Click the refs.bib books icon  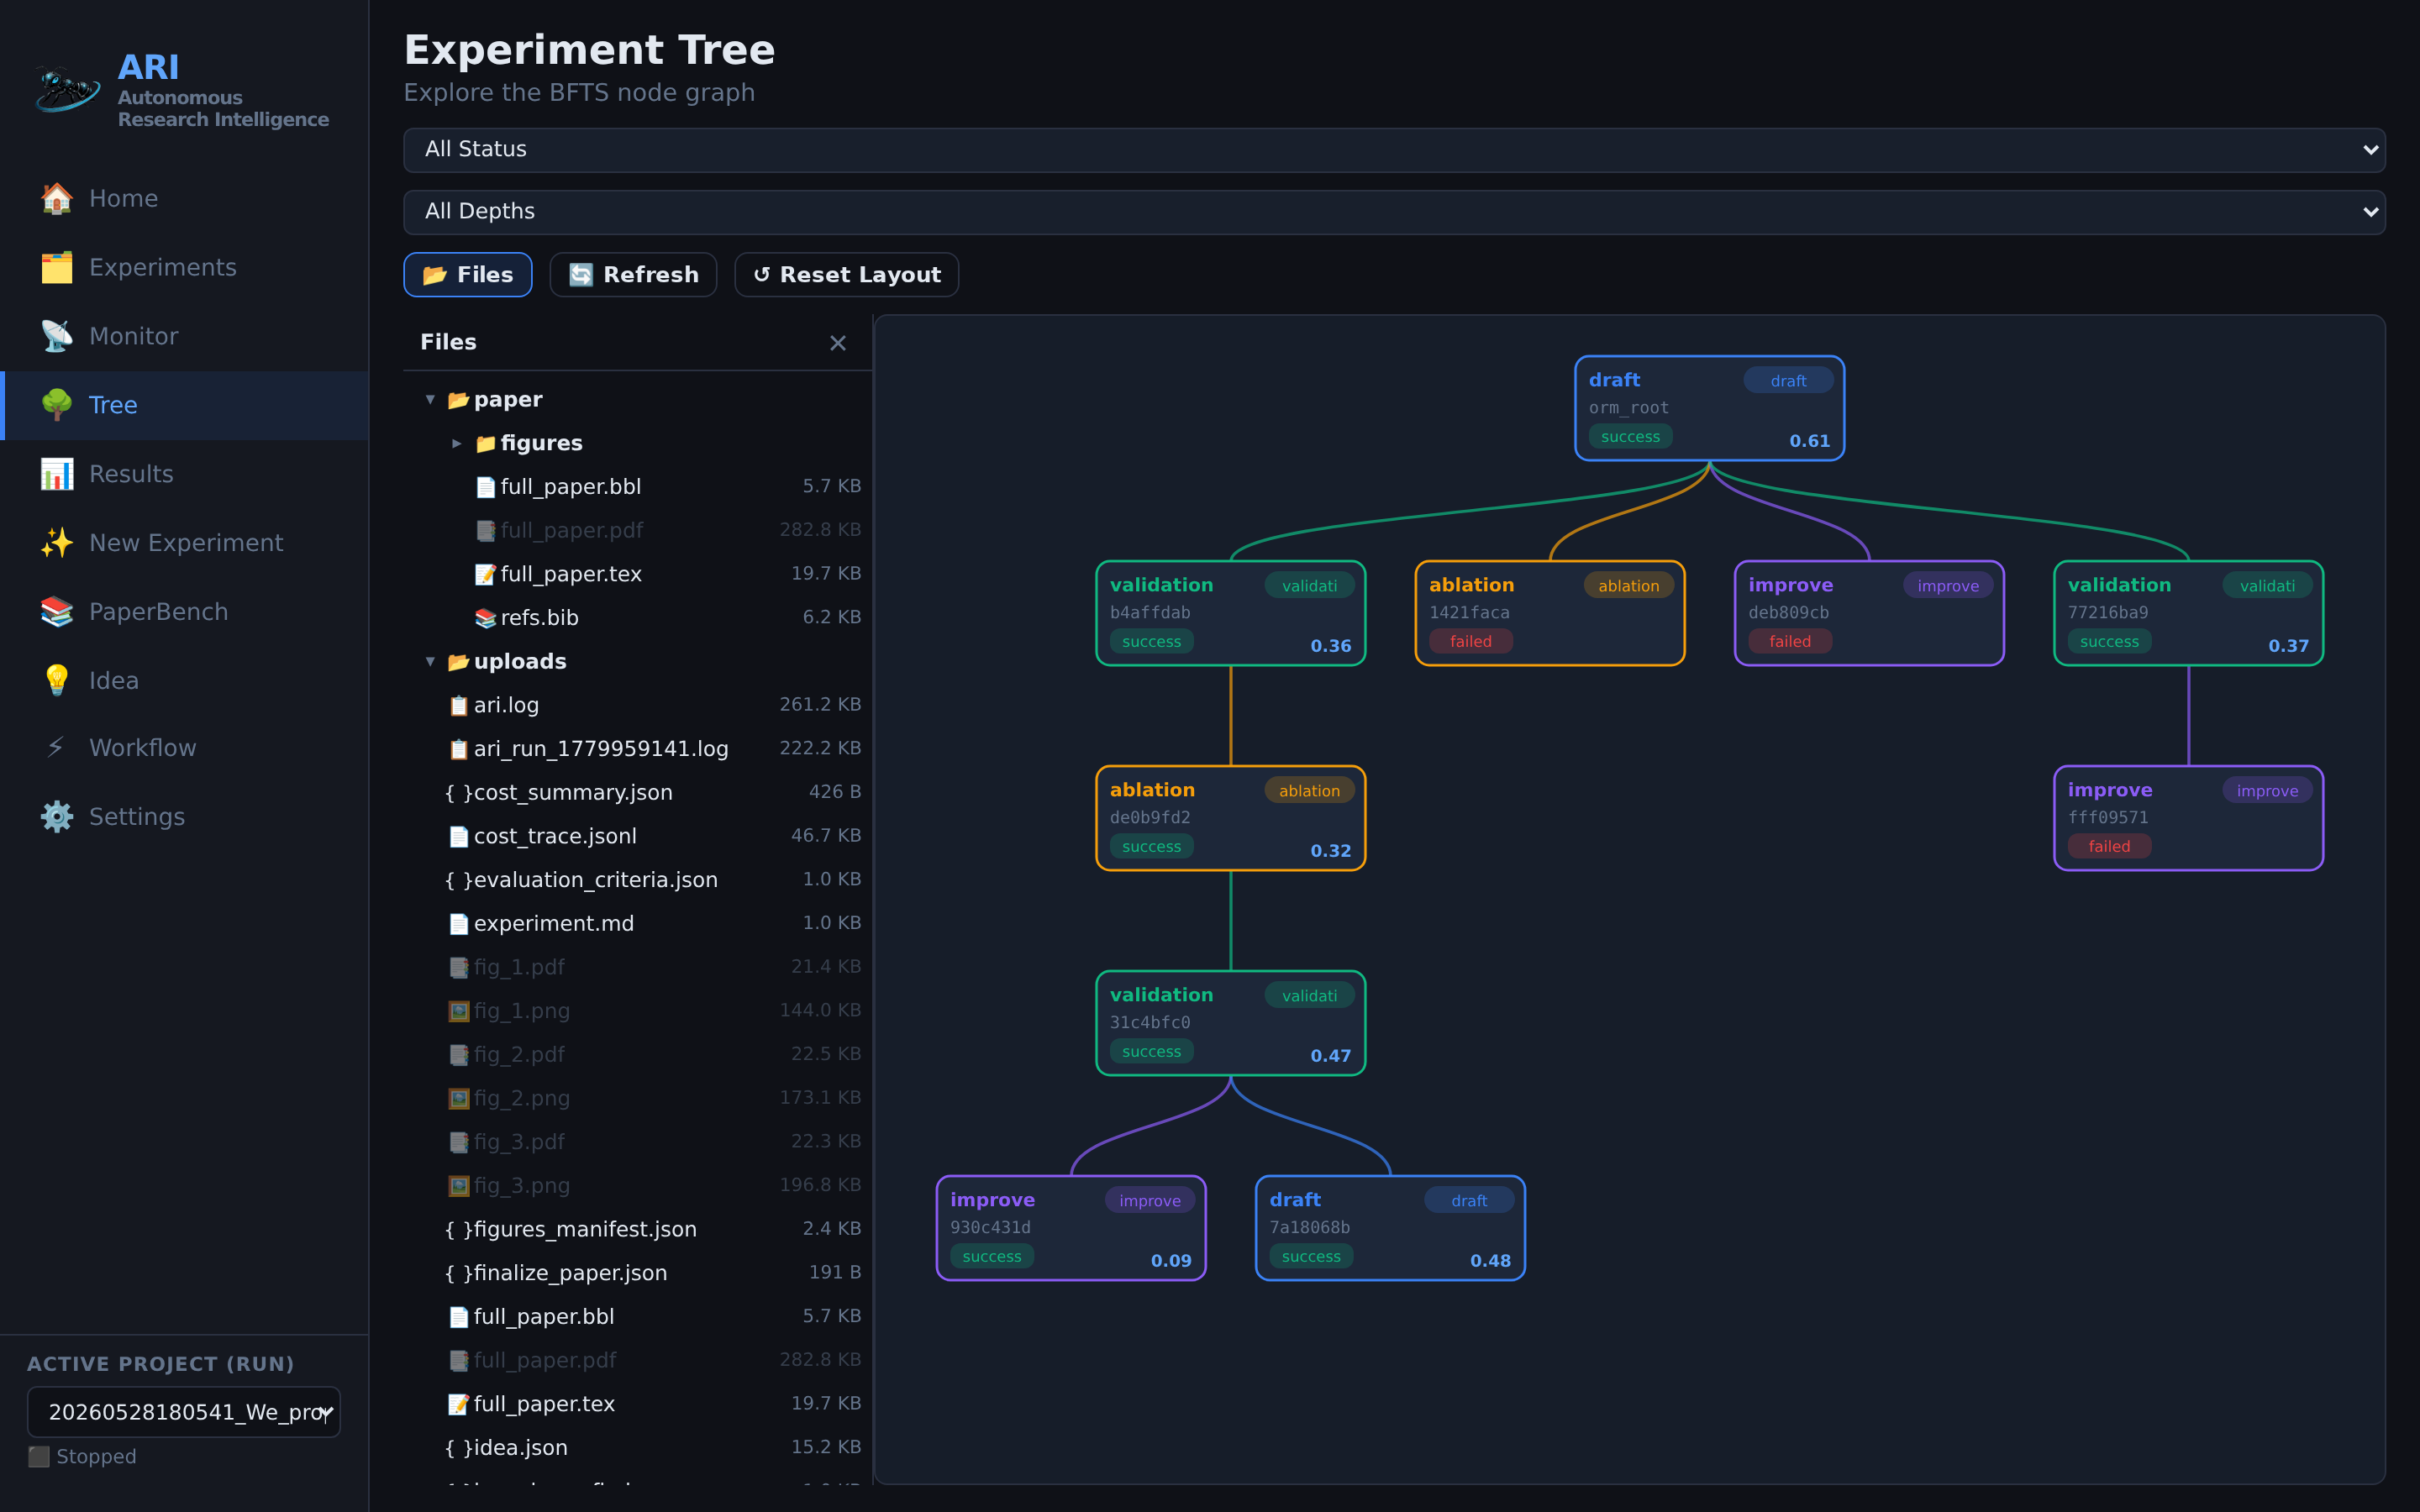click(485, 618)
